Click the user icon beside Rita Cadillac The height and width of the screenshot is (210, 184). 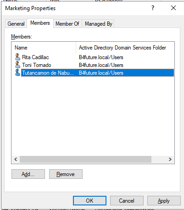(x=17, y=57)
